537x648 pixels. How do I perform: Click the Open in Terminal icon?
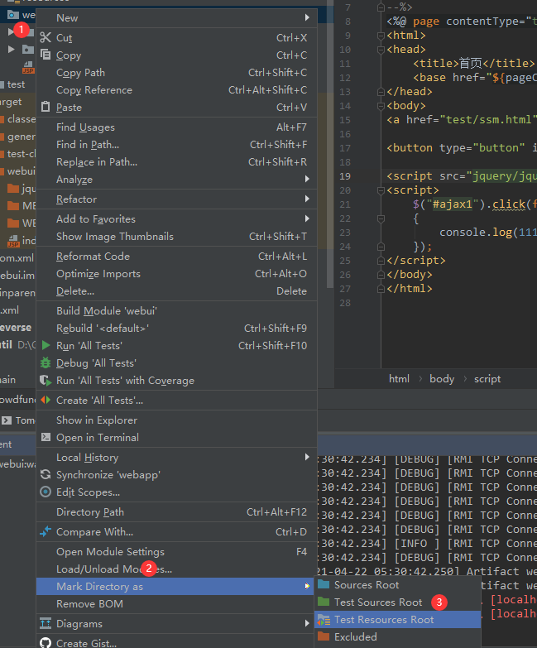click(46, 437)
